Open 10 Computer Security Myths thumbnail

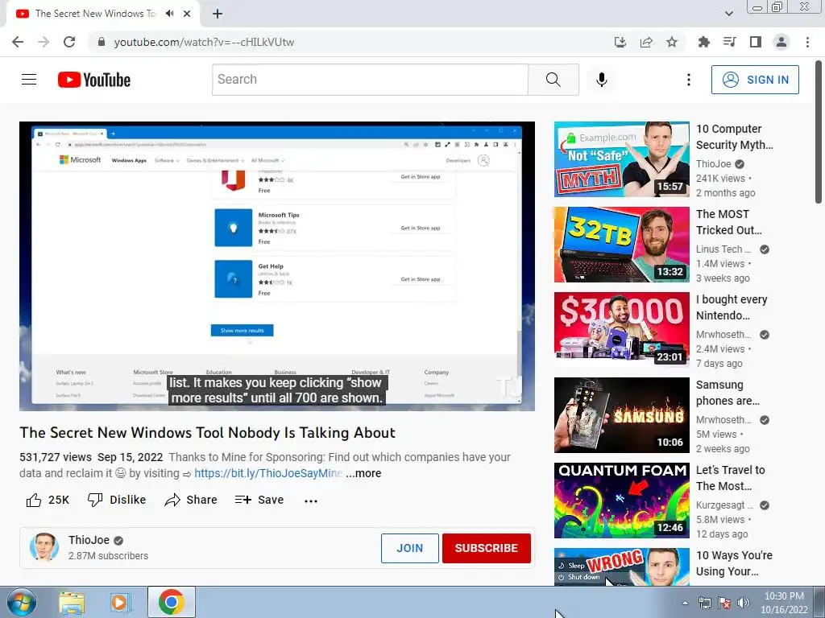(621, 159)
